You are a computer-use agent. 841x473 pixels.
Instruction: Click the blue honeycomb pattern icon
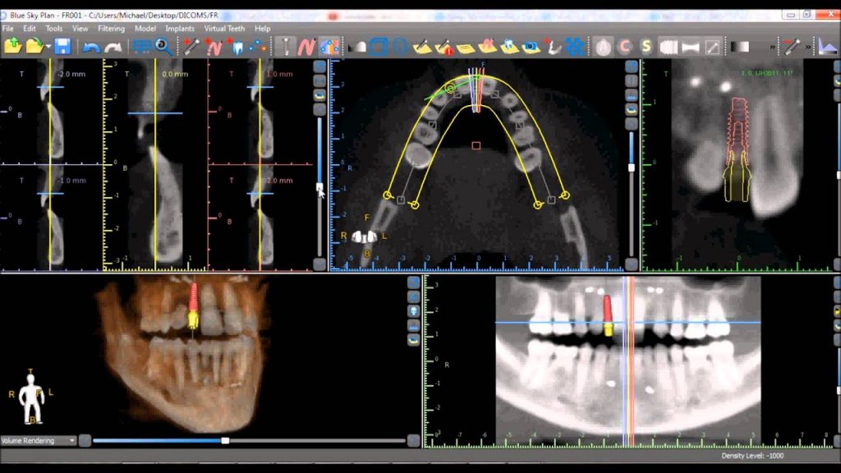point(575,47)
